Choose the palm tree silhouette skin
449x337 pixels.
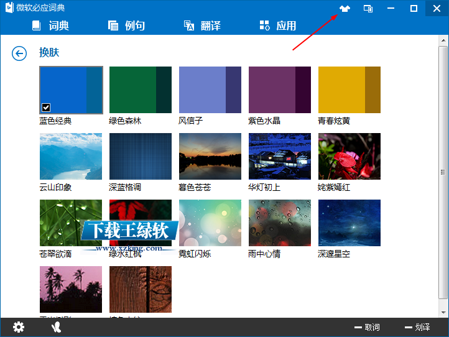click(x=71, y=290)
